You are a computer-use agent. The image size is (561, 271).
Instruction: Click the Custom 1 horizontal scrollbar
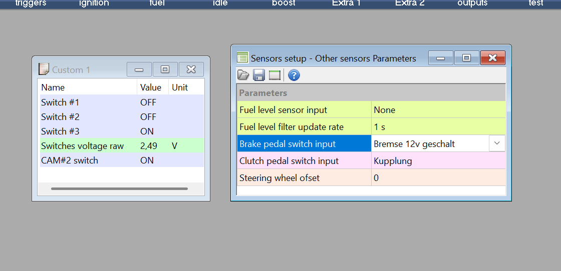pos(119,188)
